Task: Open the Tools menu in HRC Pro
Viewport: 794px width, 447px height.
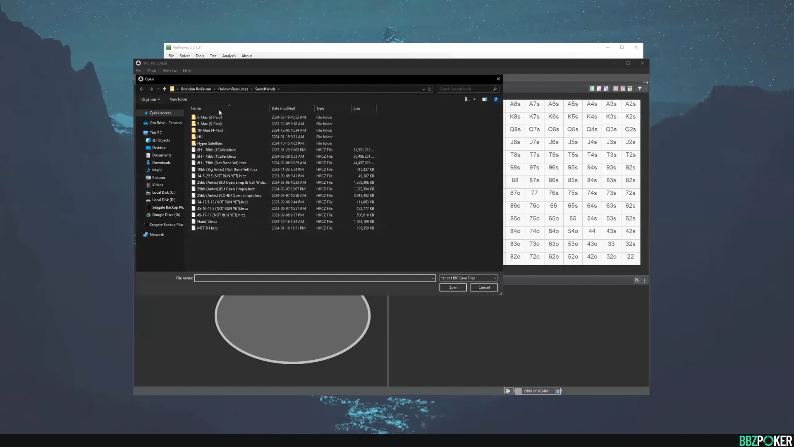Action: click(152, 71)
